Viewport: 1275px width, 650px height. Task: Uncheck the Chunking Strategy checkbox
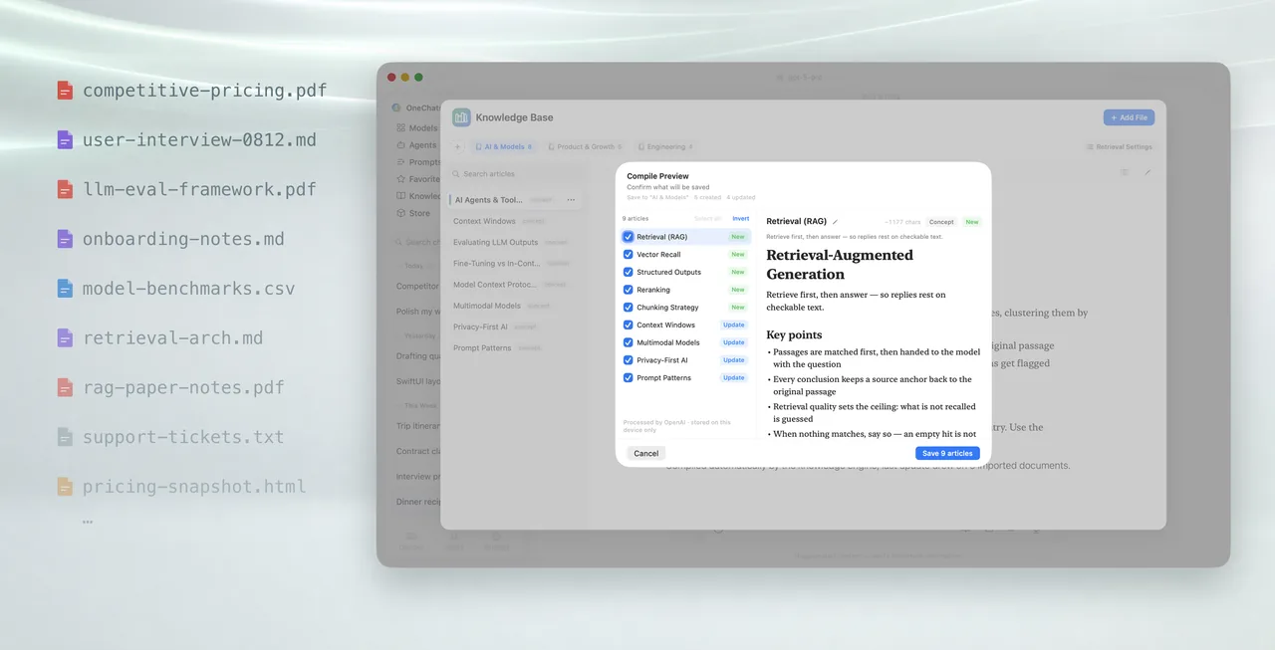click(629, 308)
